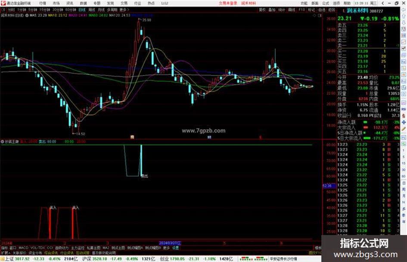407x262 pixels.
Task: Expand the bottom 更多 indicators dropdown
Action: (166, 248)
